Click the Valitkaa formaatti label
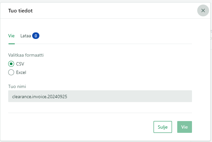 click(x=26, y=55)
